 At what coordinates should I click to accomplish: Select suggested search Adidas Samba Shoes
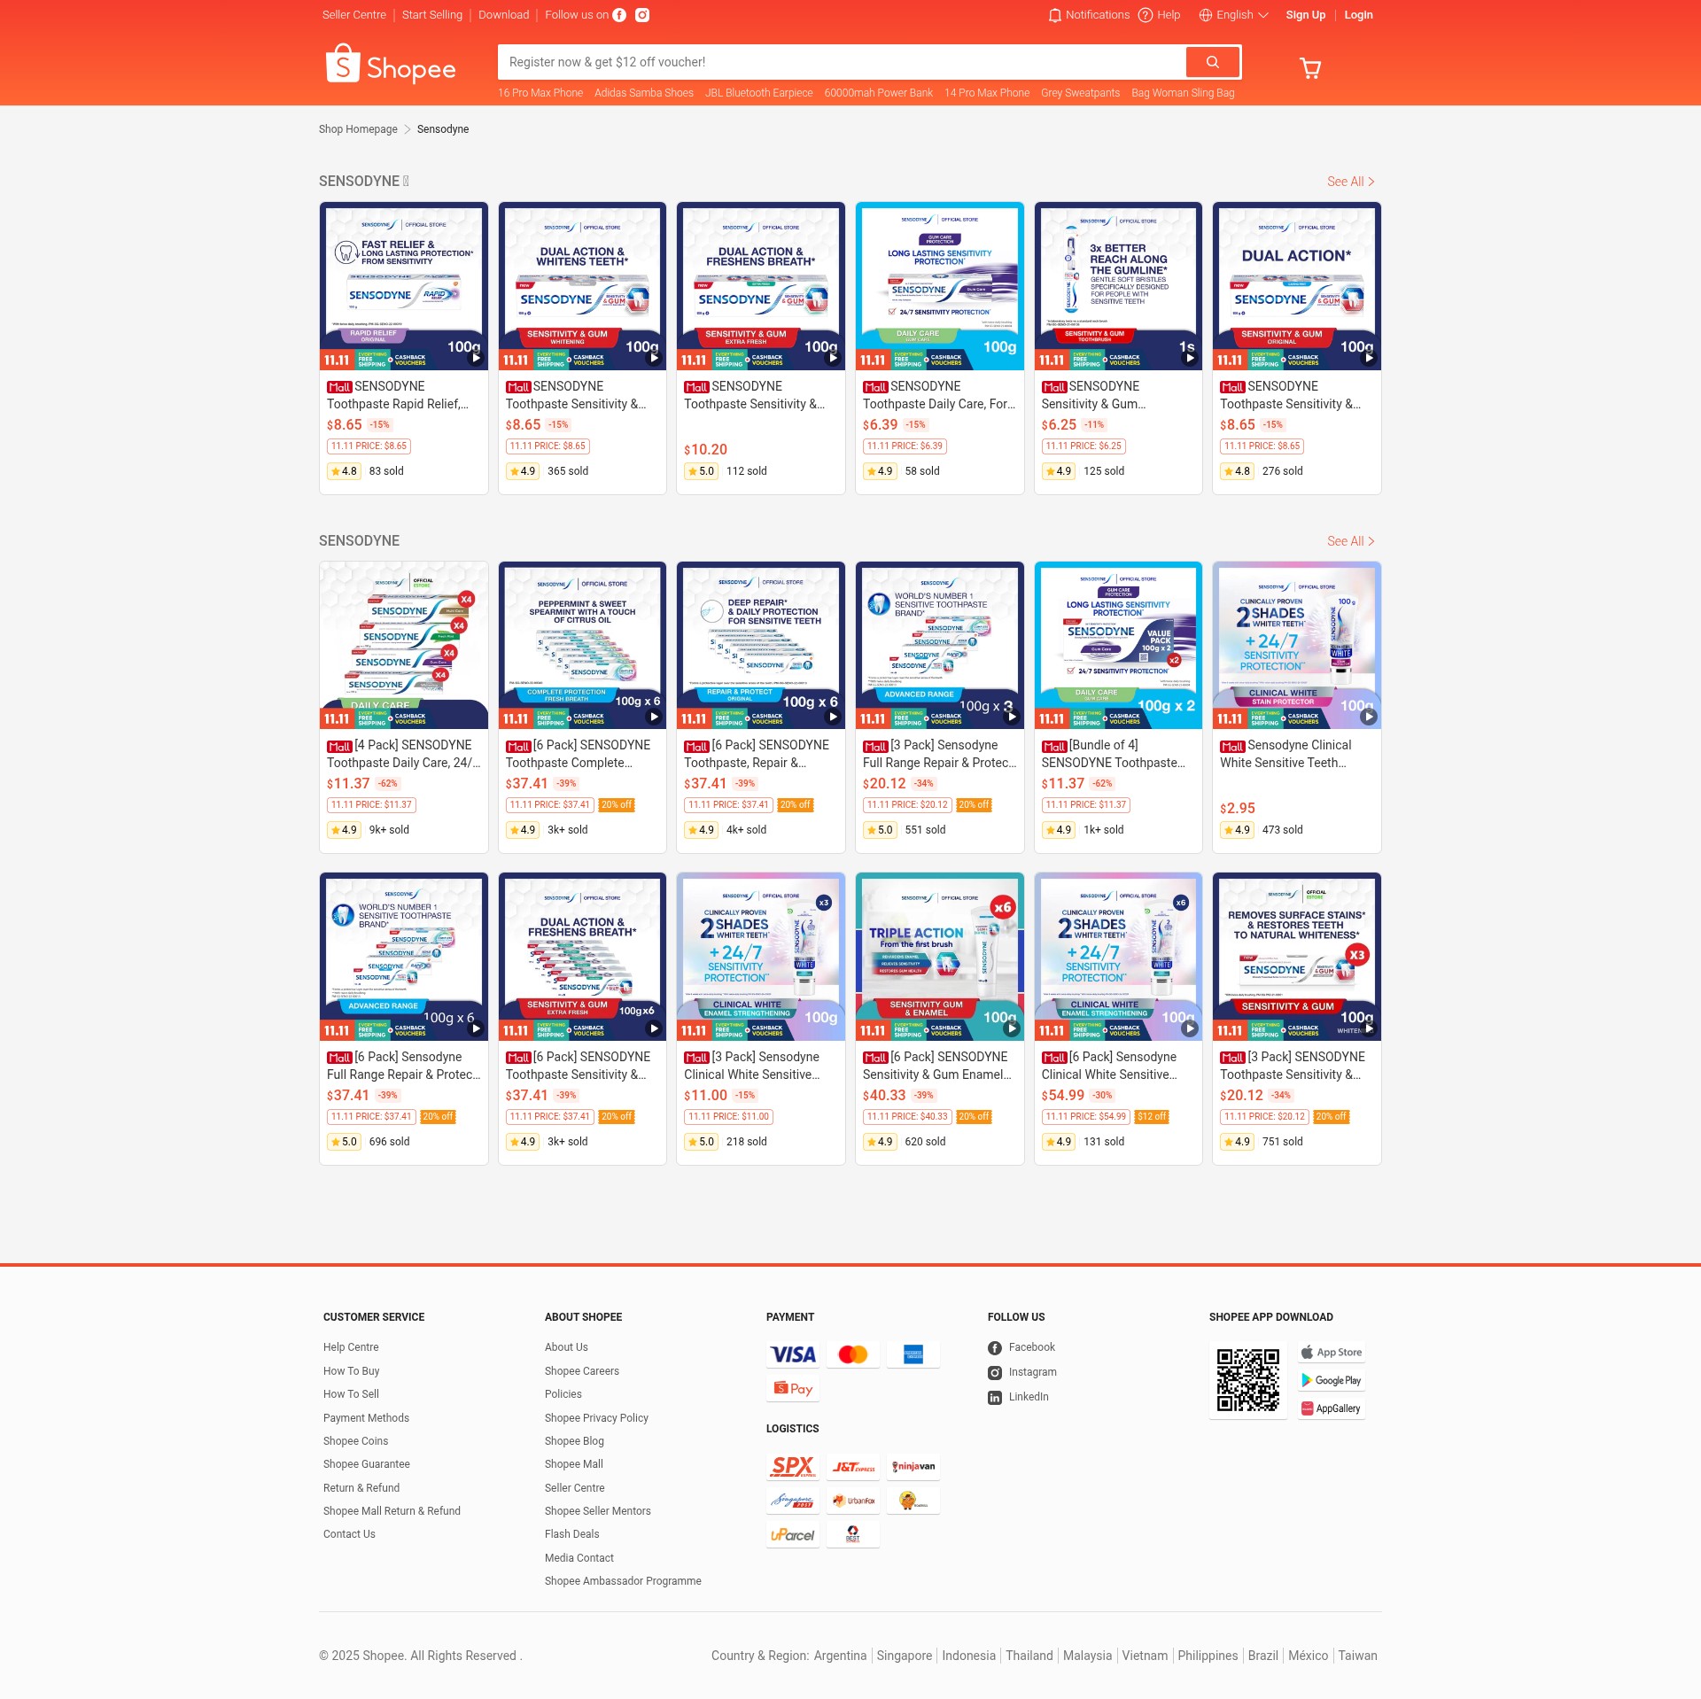point(644,93)
